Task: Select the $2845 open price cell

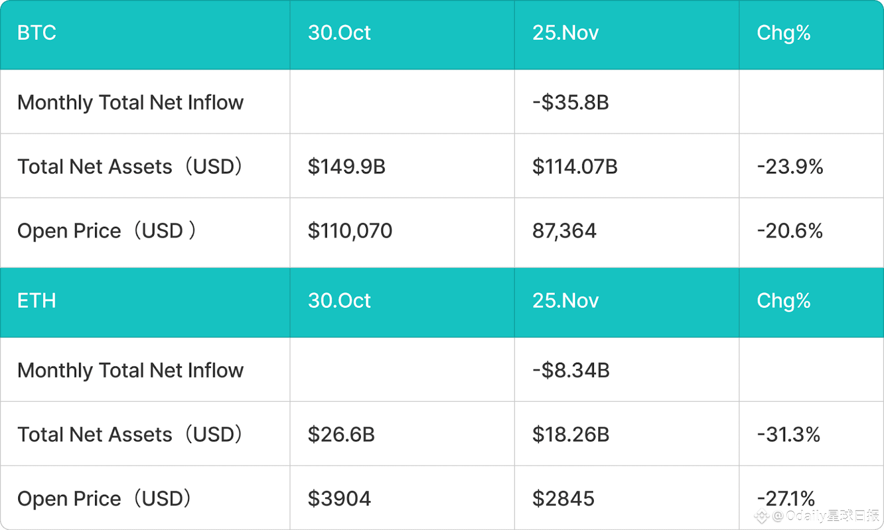Action: point(563,499)
